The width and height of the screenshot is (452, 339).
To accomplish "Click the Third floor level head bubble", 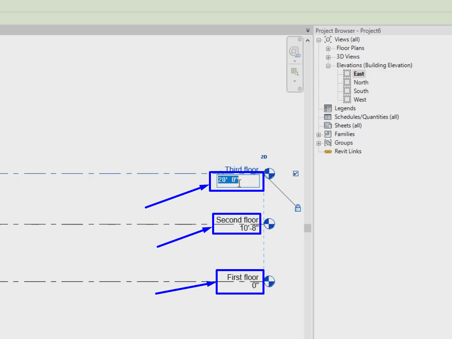I will tap(270, 173).
